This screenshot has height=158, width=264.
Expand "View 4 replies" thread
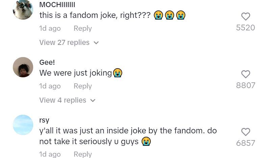click(x=63, y=100)
